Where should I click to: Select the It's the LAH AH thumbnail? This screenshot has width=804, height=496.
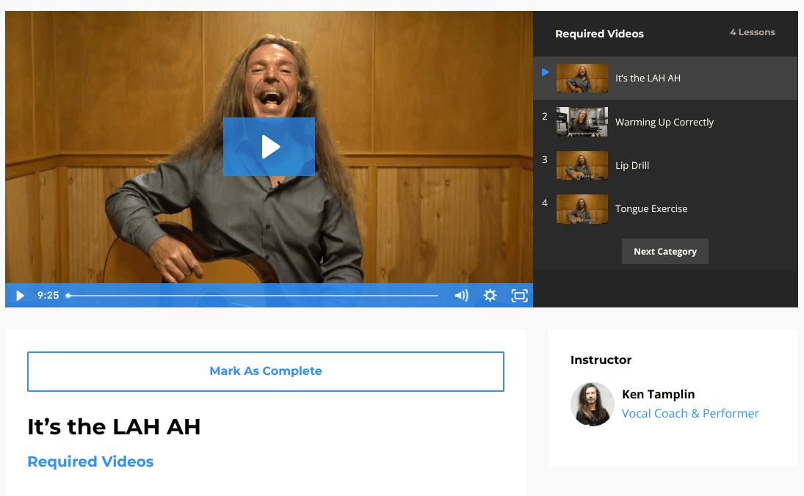[x=582, y=79]
